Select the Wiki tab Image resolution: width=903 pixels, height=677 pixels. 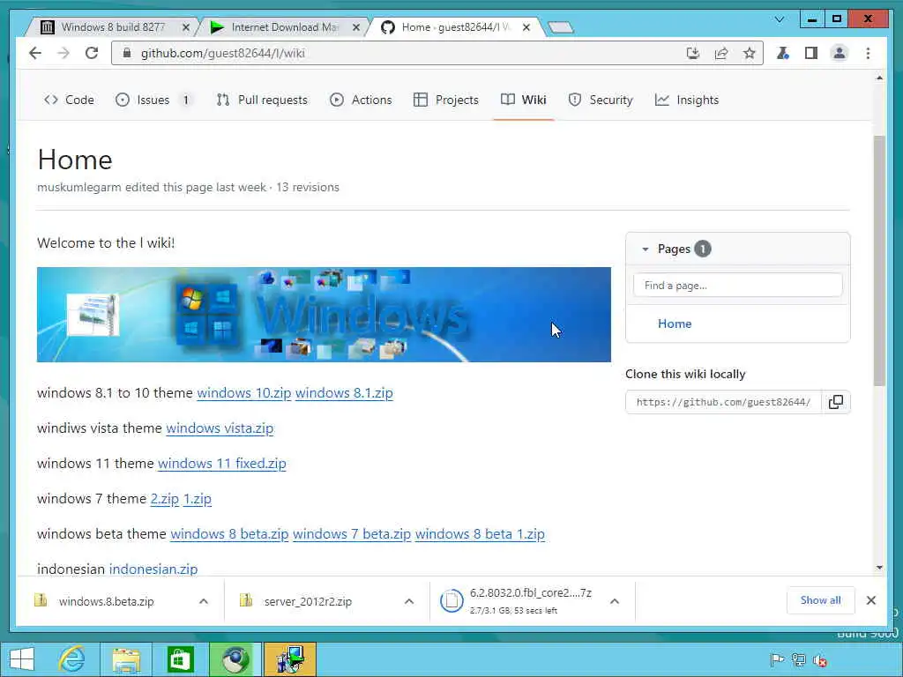[524, 100]
